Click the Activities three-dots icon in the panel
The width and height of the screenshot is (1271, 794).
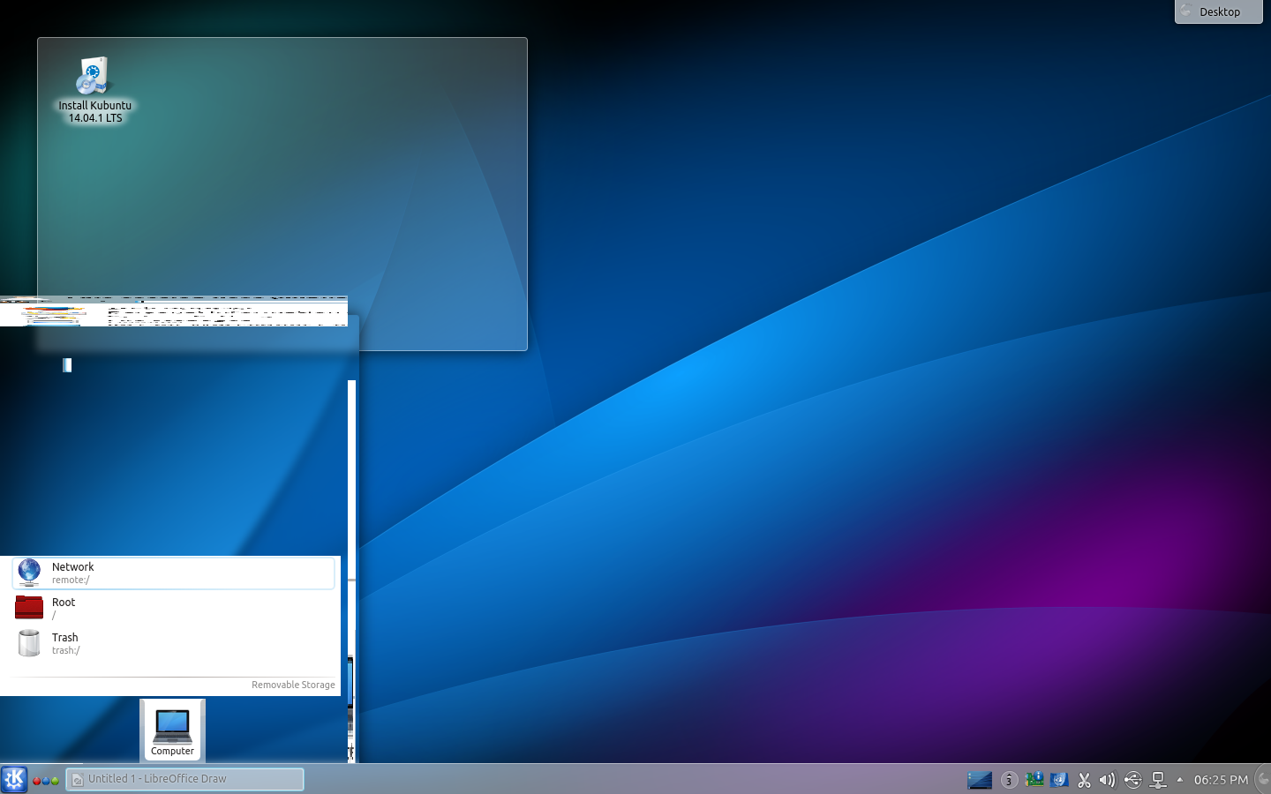point(46,781)
